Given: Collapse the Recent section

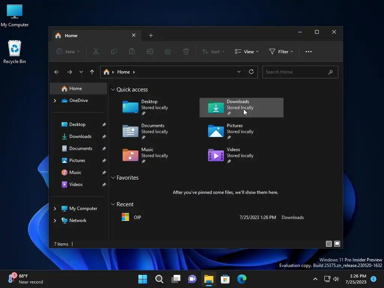Looking at the screenshot, I should [x=113, y=204].
